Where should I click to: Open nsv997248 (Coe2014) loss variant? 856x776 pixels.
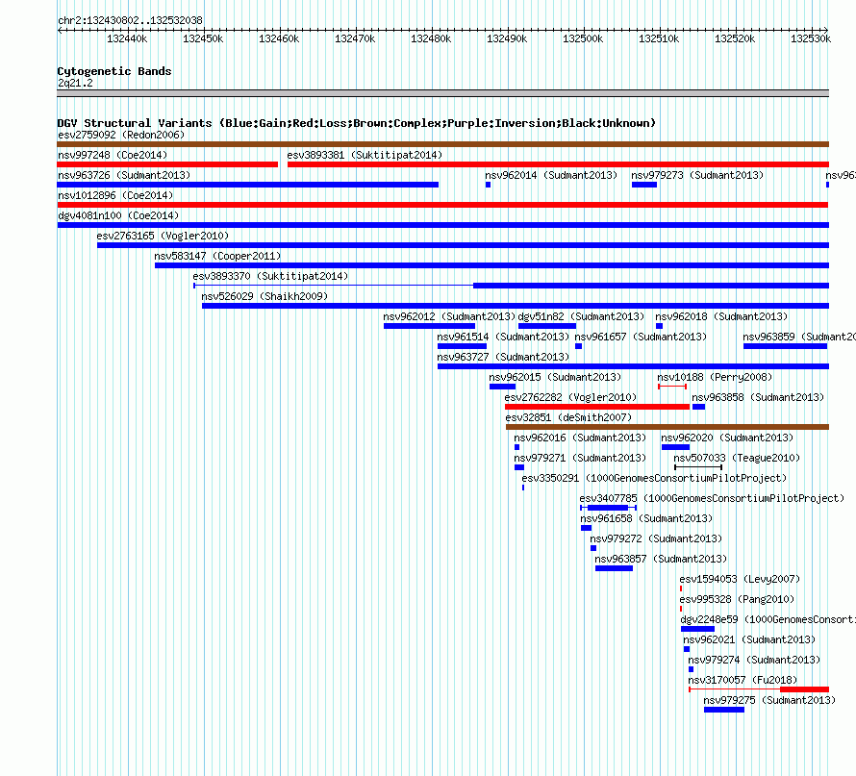tap(113, 155)
